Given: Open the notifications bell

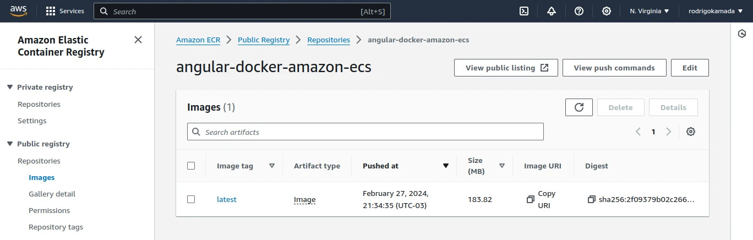Looking at the screenshot, I should [552, 11].
